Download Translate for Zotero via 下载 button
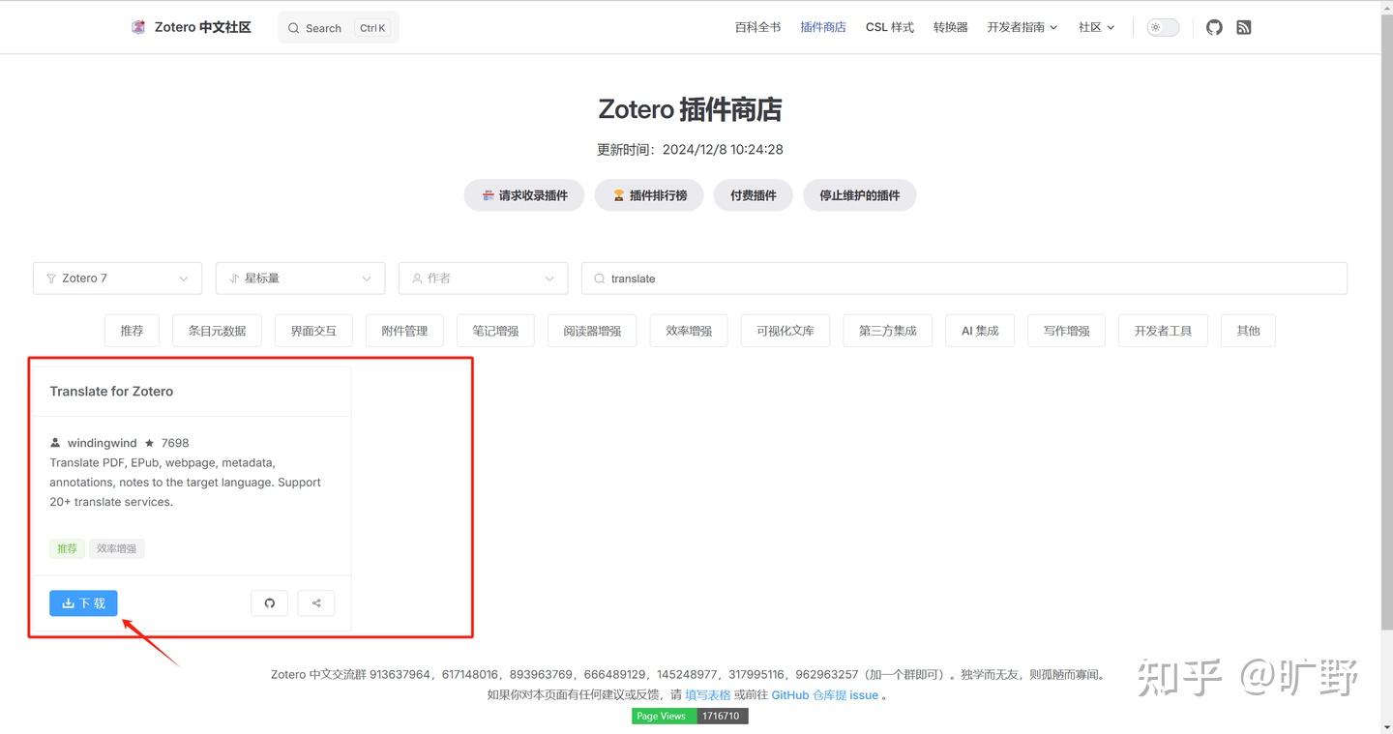Viewport: 1393px width, 734px height. point(83,602)
